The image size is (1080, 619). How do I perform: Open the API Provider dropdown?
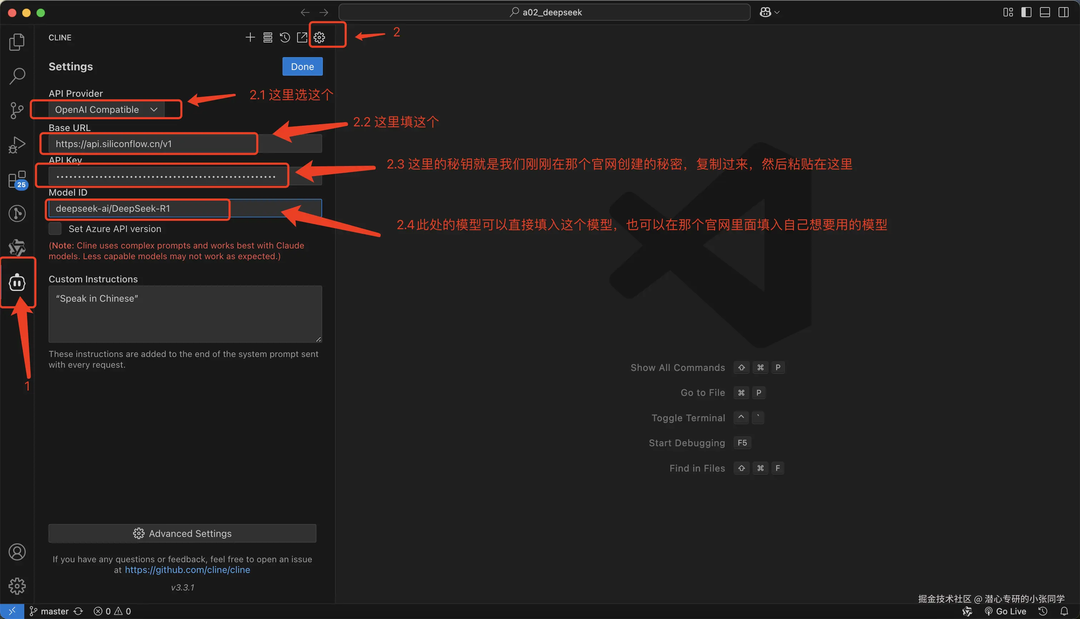(106, 110)
